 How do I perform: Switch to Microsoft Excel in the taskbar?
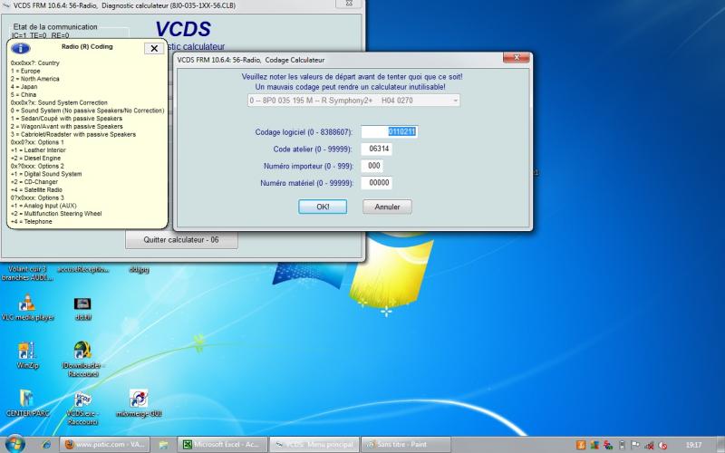point(222,444)
